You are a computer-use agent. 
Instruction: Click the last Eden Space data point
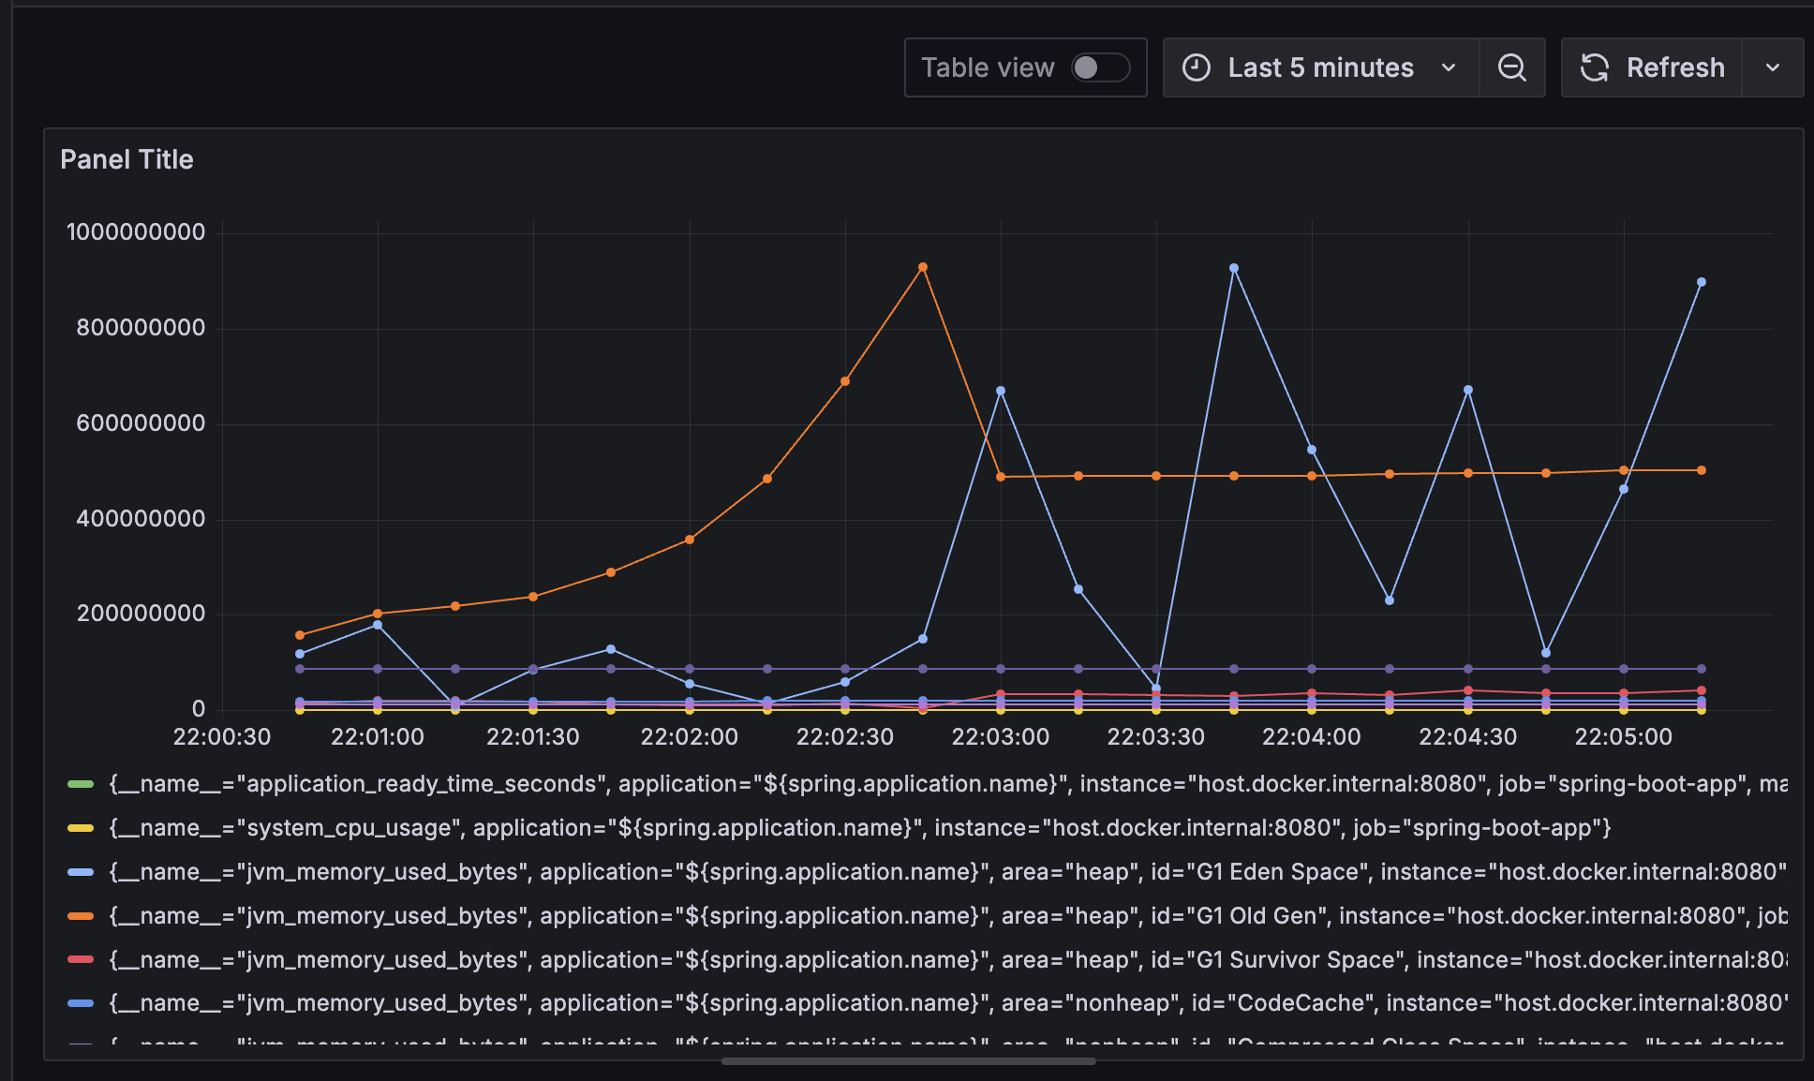pos(1702,282)
